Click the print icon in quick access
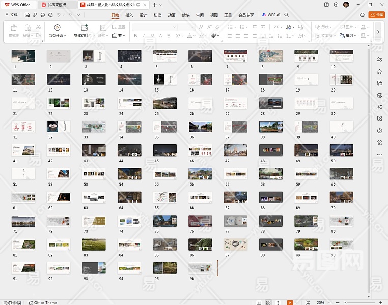 (x=42, y=15)
